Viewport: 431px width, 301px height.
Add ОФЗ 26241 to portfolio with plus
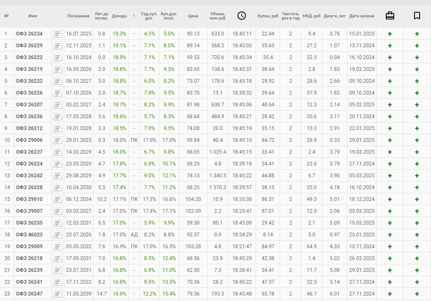(390, 282)
